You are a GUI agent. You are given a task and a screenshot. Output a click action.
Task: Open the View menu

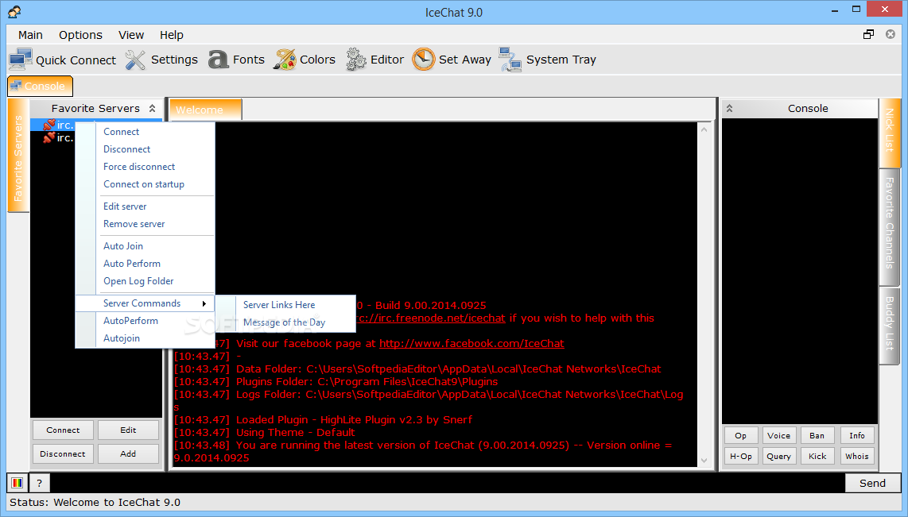[x=131, y=35]
